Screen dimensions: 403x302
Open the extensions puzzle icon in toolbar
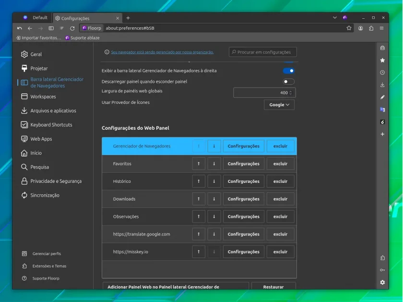click(x=371, y=28)
